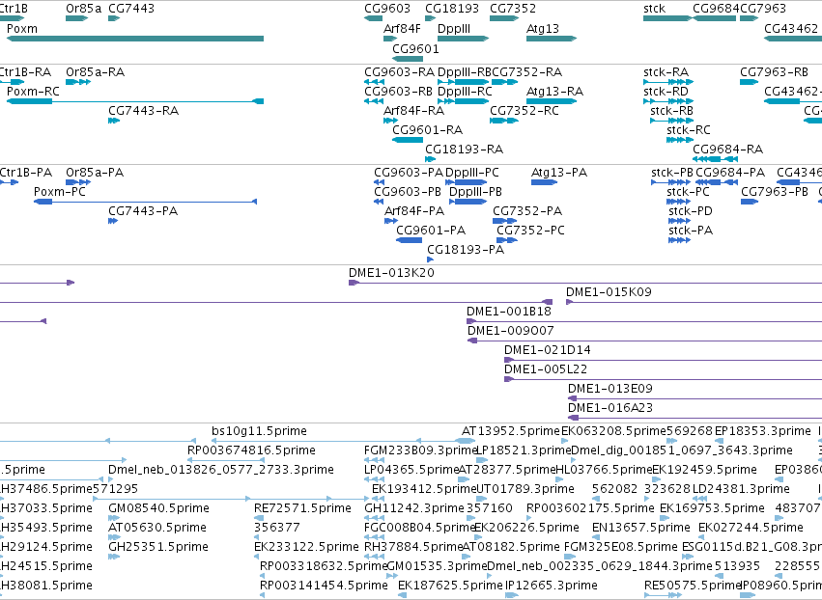Open the CG9601 gene label

click(415, 48)
